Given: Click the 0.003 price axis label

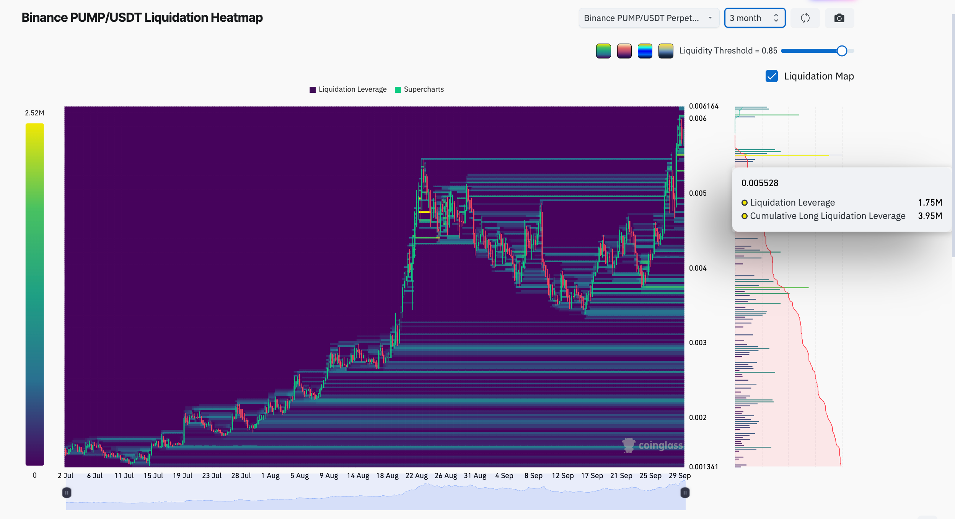Looking at the screenshot, I should pos(698,342).
